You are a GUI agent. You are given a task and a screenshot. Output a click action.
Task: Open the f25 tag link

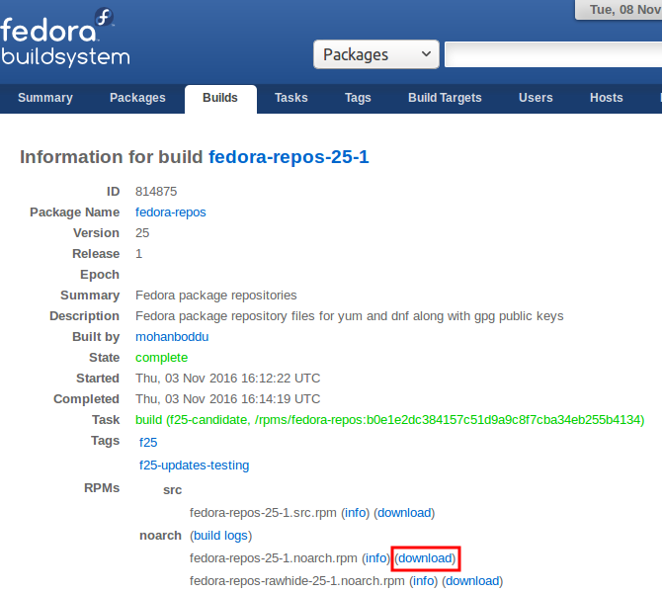[148, 442]
